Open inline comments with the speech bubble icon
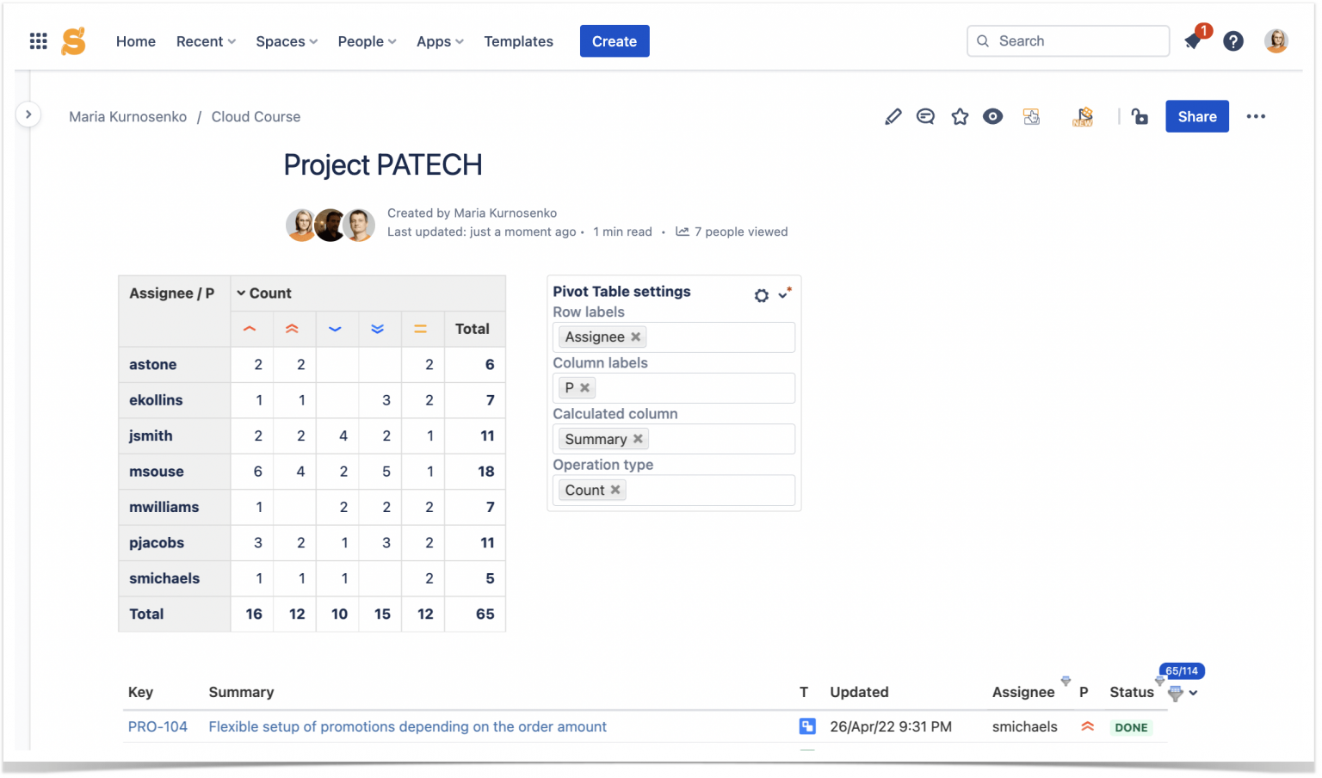This screenshot has width=1322, height=778. (x=925, y=116)
